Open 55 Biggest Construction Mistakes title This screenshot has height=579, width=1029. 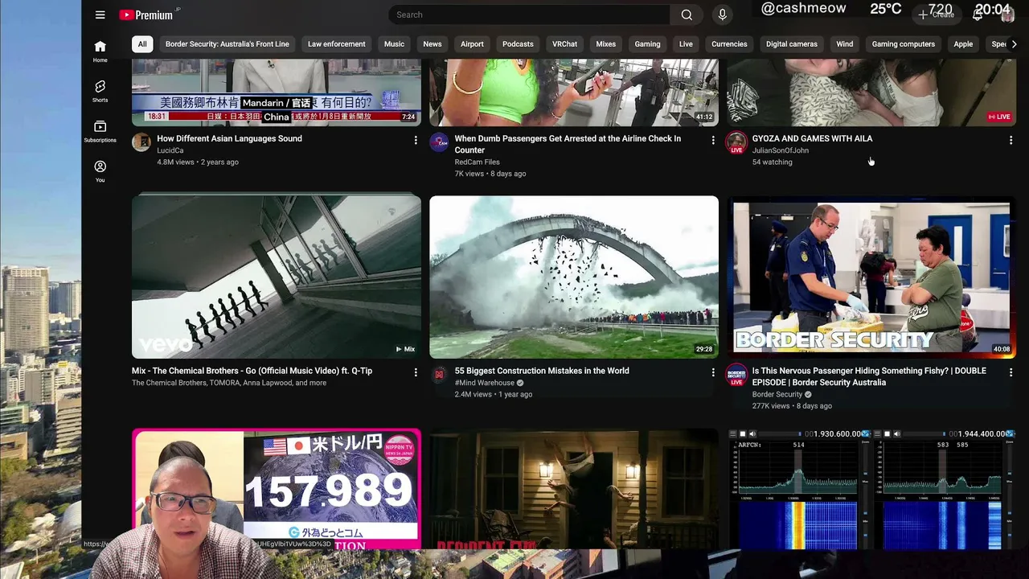coord(542,371)
